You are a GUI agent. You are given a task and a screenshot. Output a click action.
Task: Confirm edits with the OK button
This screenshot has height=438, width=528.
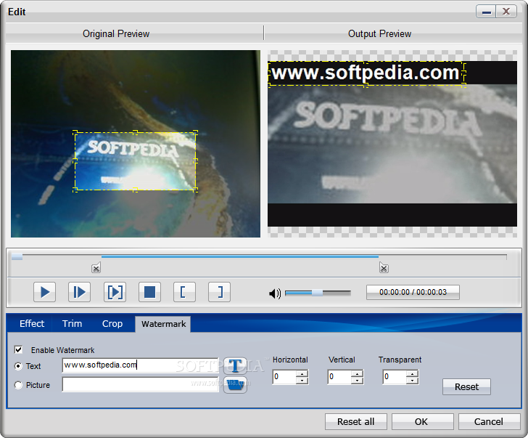[x=421, y=422]
